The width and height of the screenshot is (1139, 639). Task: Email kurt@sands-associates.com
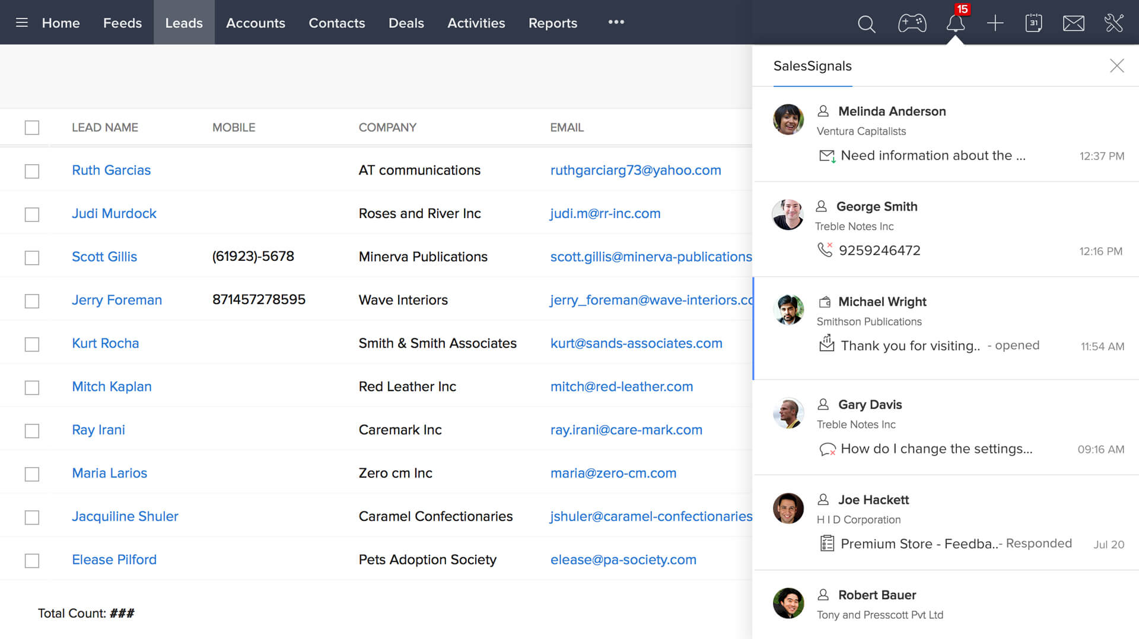(636, 343)
